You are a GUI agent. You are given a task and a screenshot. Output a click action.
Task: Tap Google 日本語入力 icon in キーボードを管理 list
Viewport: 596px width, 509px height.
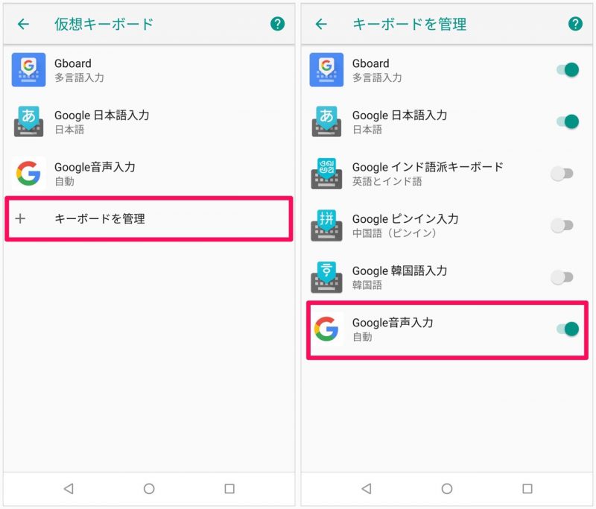click(326, 121)
